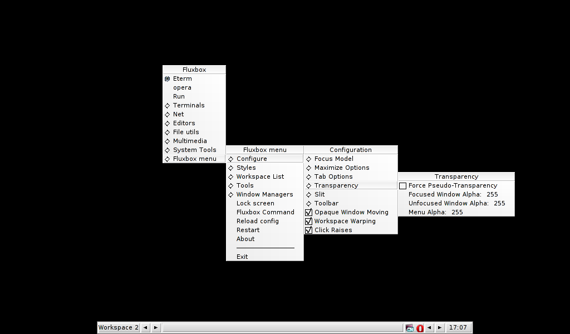Expand the Styles submenu

246,168
